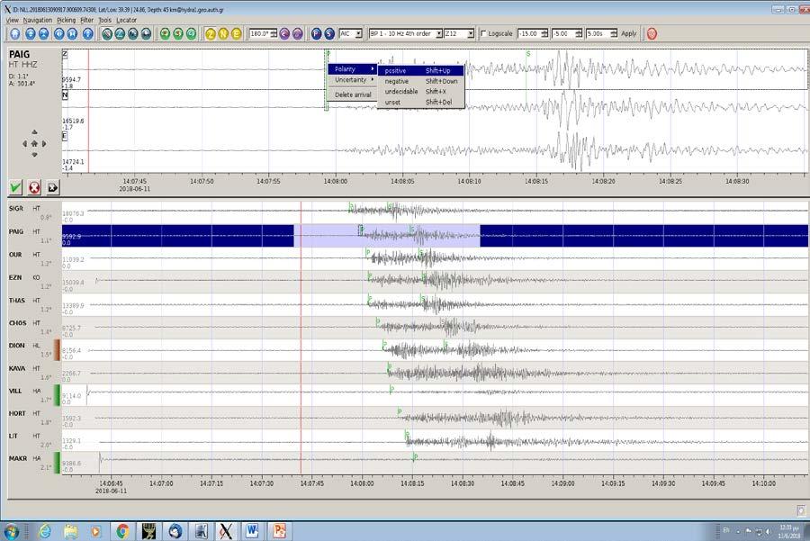Click the 180.0° rotation angle spinner
Viewport: 810px width, 541px height.
coord(263,33)
